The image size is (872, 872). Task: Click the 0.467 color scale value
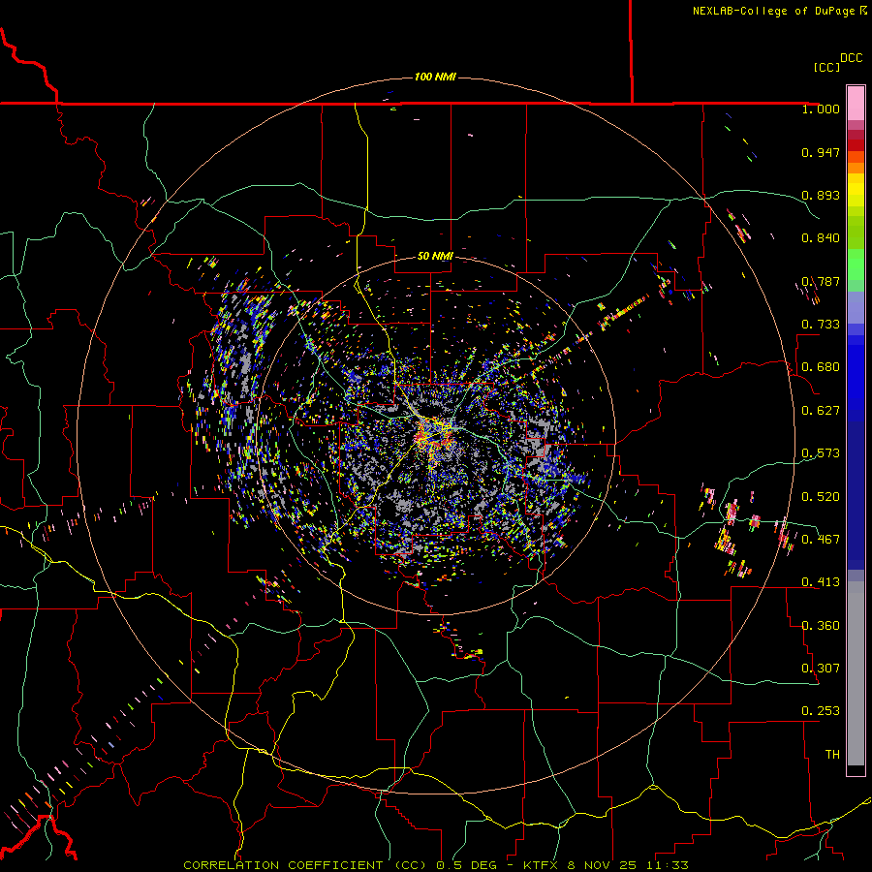pos(821,540)
